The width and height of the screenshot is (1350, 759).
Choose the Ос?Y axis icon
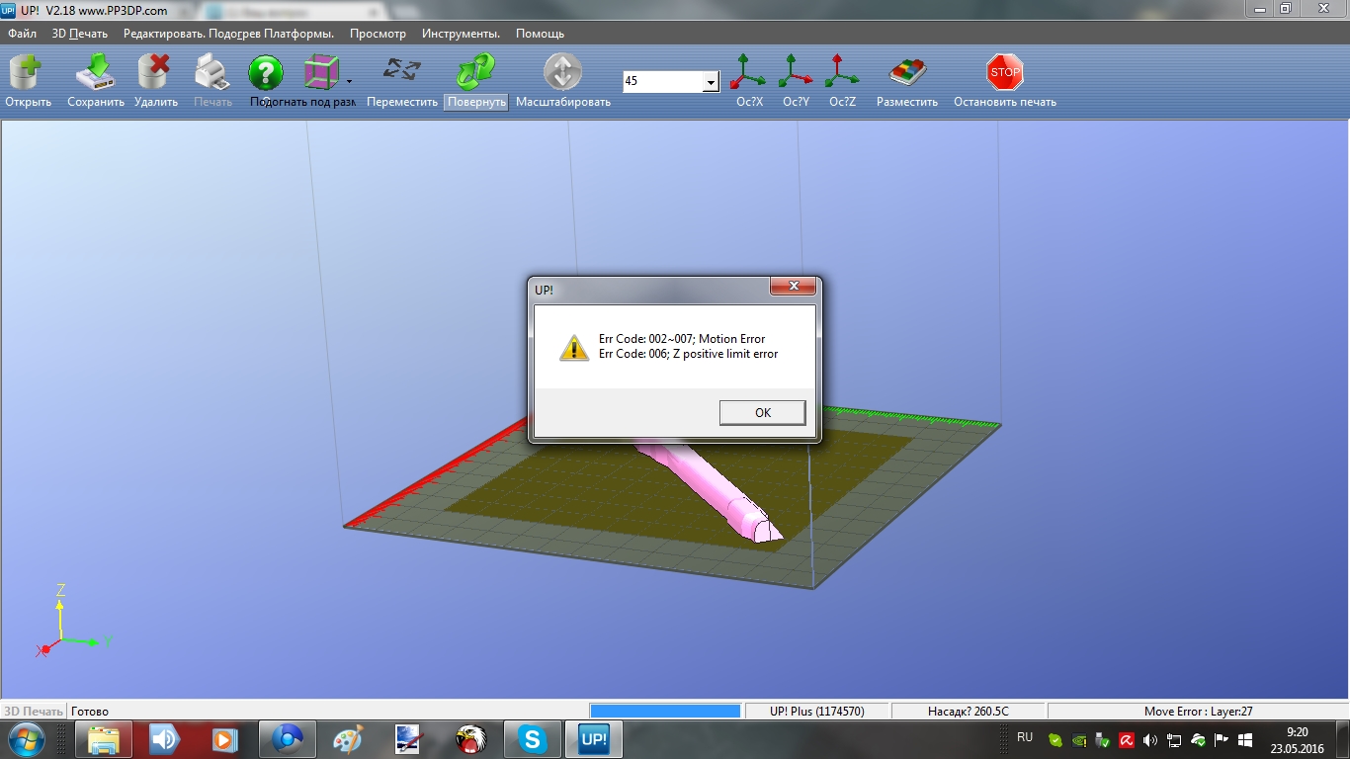(x=796, y=72)
